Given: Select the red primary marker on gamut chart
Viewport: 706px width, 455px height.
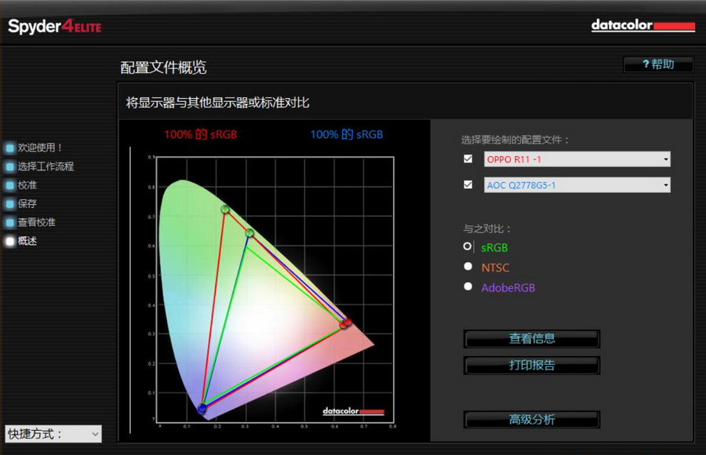Looking at the screenshot, I should coord(348,322).
